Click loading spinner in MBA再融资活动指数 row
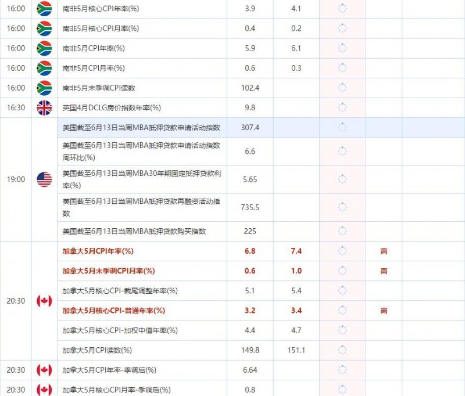Image resolution: width=465 pixels, height=396 pixels. pyautogui.click(x=342, y=207)
